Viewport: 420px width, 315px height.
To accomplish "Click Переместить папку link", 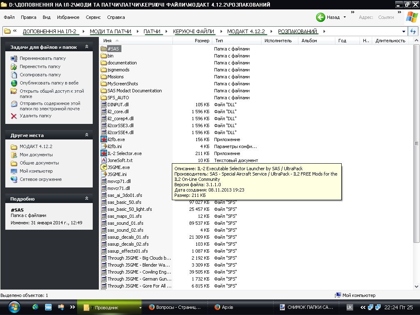I will pos(40,66).
